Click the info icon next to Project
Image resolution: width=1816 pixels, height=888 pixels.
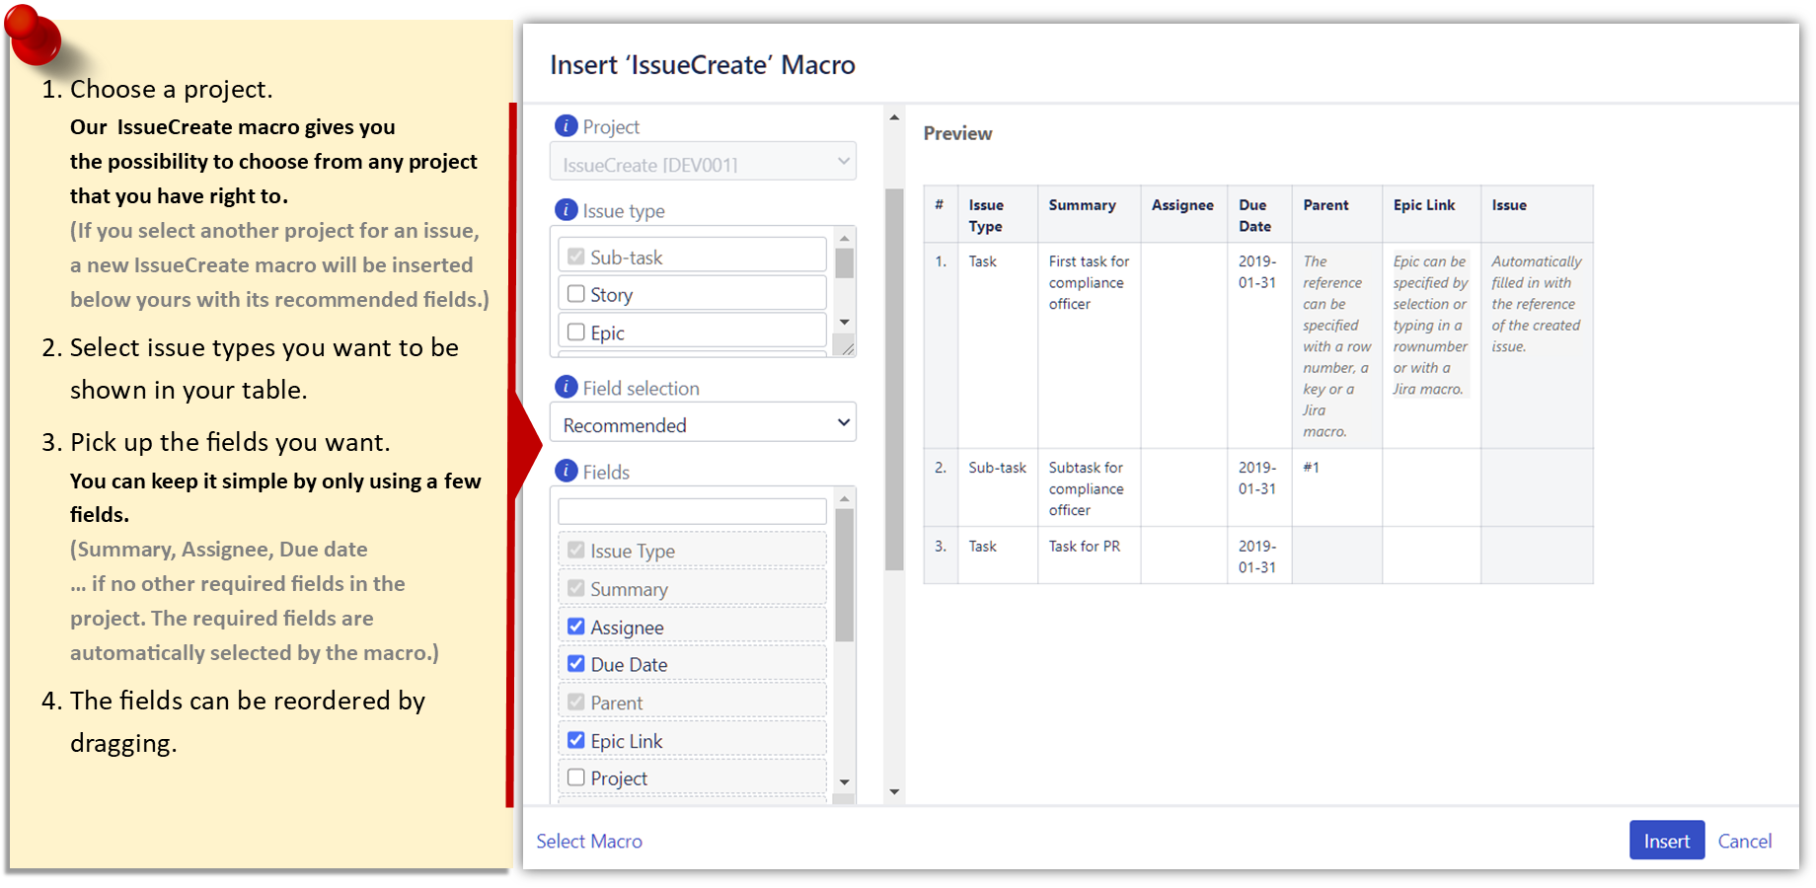[x=567, y=125]
